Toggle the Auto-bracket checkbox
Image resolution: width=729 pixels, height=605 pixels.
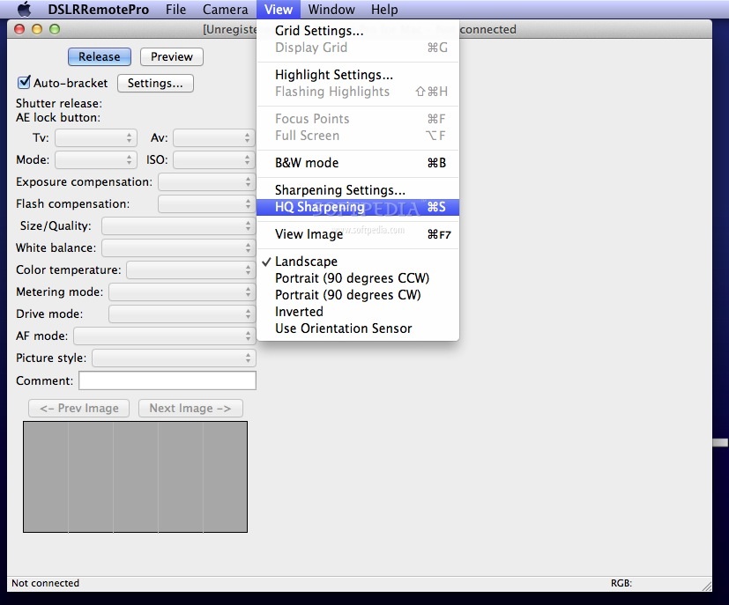pyautogui.click(x=24, y=83)
